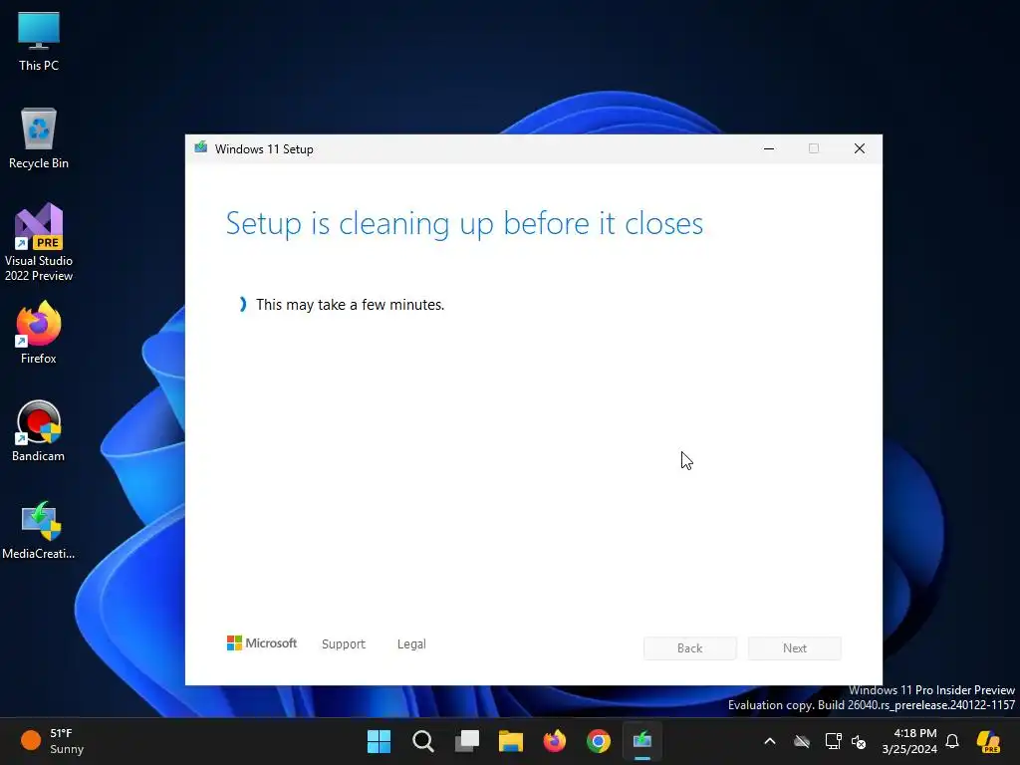
Task: Open the clock showing 4:18 PM
Action: click(908, 741)
